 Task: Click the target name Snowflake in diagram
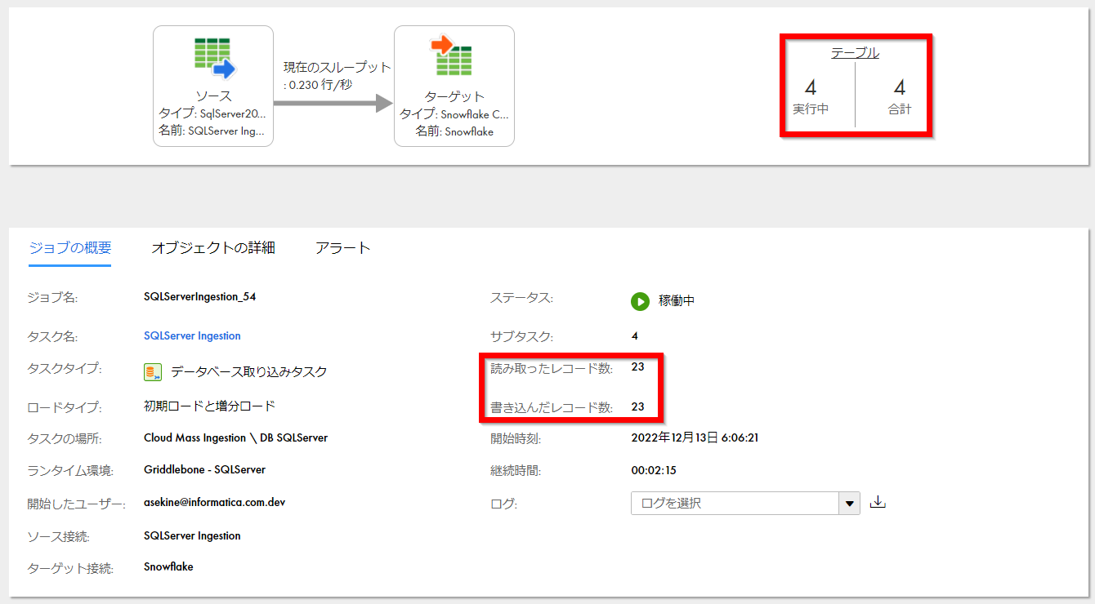(454, 131)
